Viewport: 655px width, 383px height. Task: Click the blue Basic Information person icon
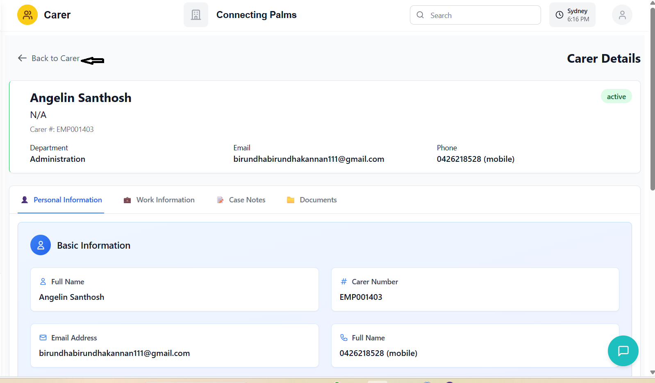pyautogui.click(x=41, y=245)
